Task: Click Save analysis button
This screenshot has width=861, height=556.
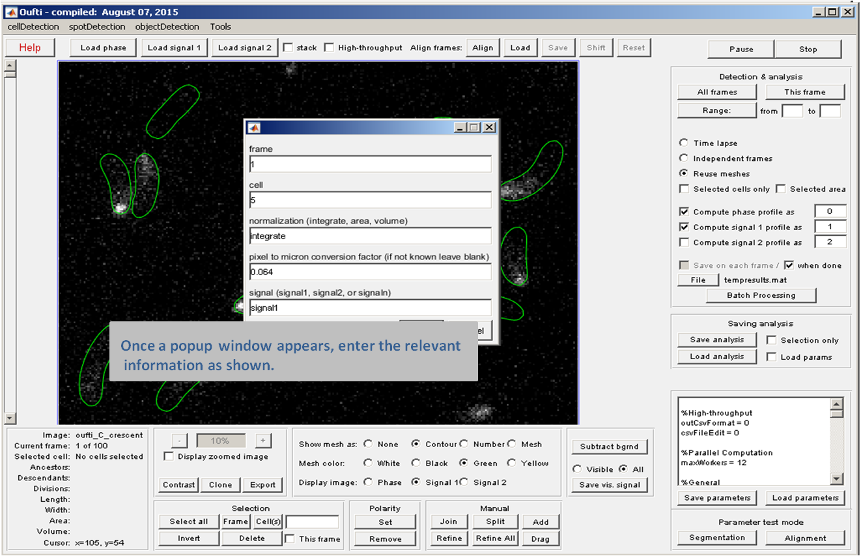Action: [717, 340]
